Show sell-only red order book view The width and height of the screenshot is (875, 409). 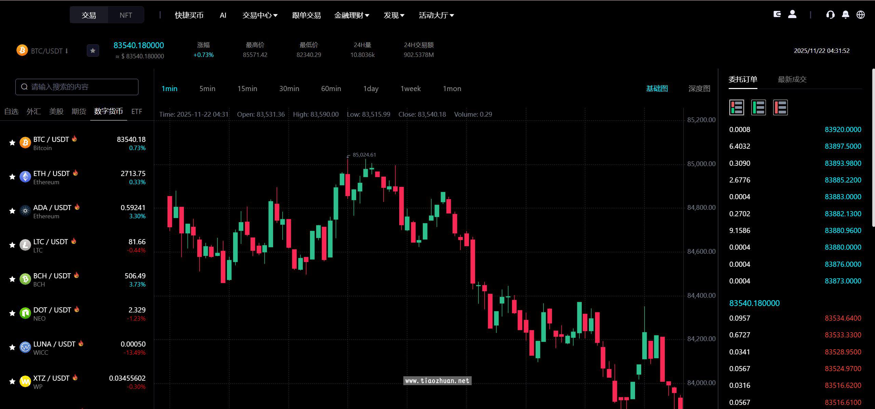coord(780,108)
